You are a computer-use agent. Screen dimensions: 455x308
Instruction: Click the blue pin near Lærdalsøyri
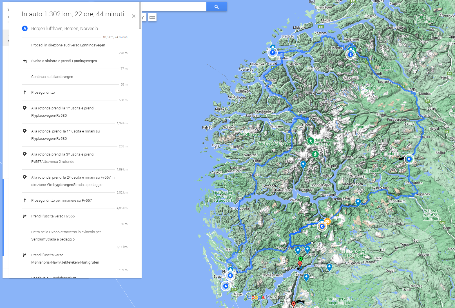[x=358, y=202]
